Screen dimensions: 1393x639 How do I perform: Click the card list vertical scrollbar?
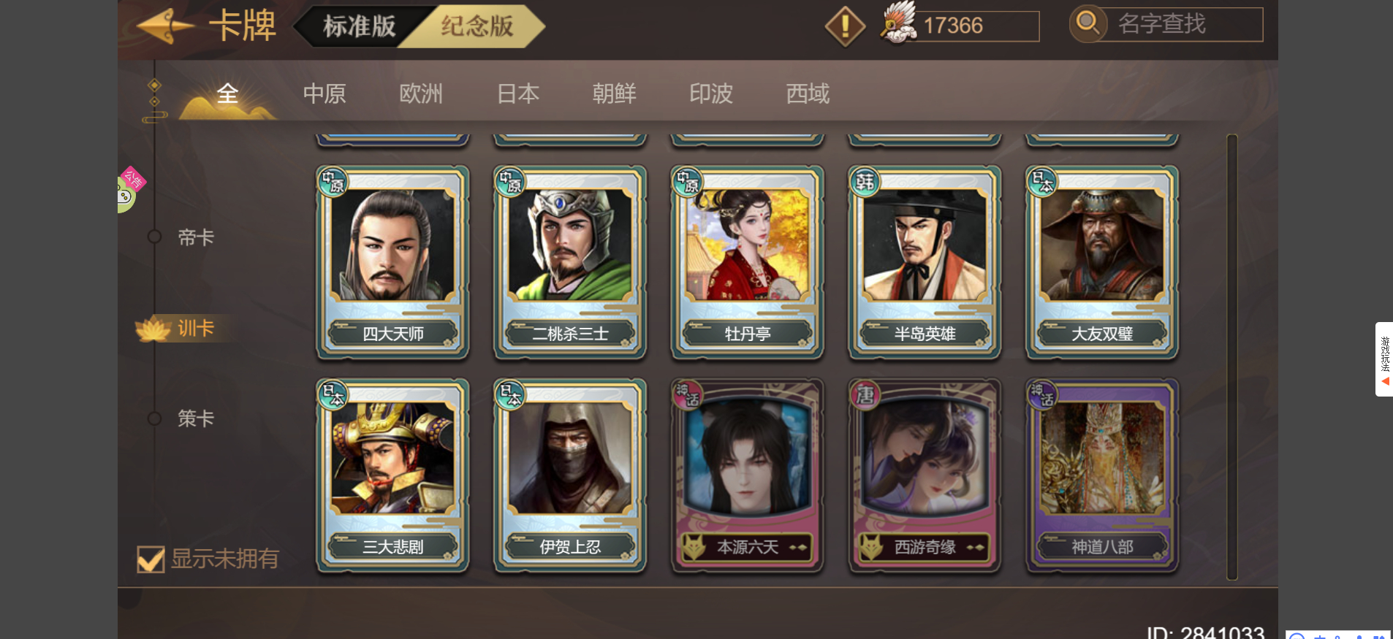(x=1232, y=357)
